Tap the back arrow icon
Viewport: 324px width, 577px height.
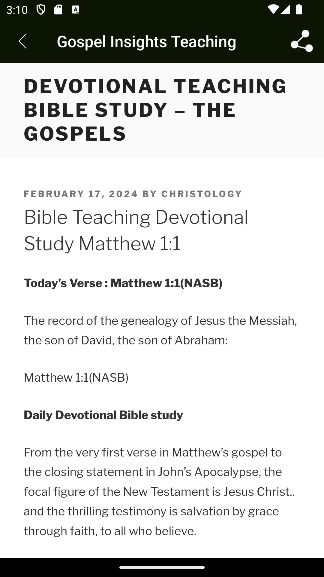click(x=22, y=41)
